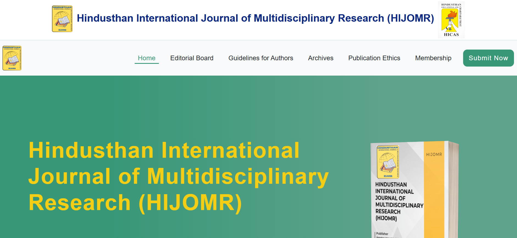
Task: Click the journal title printed on the book cover
Action: click(x=399, y=201)
